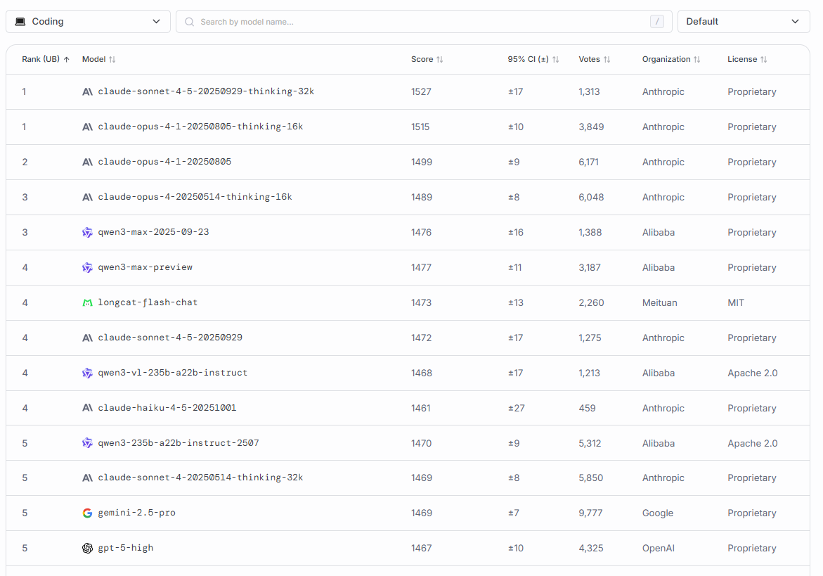
Task: Select claude-sonnet-4-20250514-thinking-32k model name
Action: tap(200, 478)
